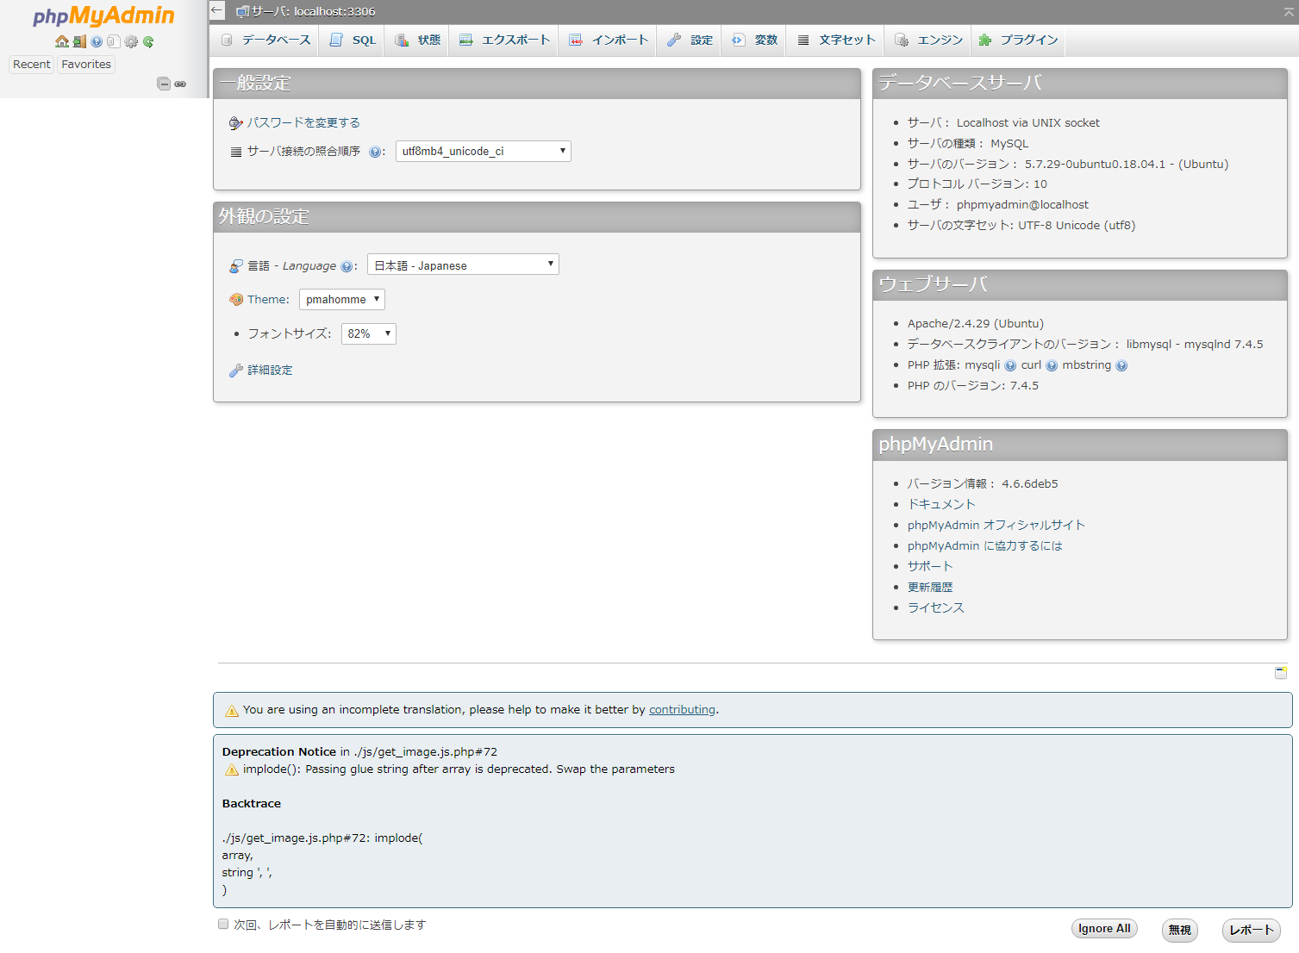This screenshot has height=953, width=1299.
Task: Click the contributing link
Action: point(682,710)
